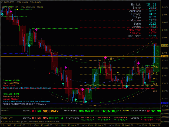Click the blue dot beside the 16 Jun 02:00 green box
The height and width of the screenshot is (127, 169).
pos(95,87)
